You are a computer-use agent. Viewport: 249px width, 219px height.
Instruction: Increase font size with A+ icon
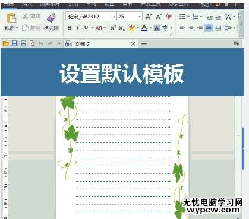(x=149, y=17)
